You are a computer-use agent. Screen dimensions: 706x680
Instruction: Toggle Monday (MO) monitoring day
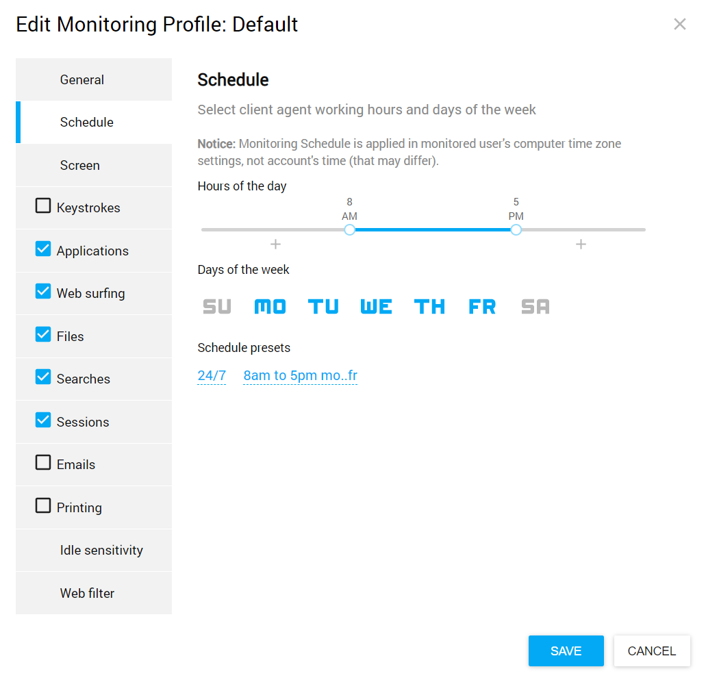(x=270, y=307)
